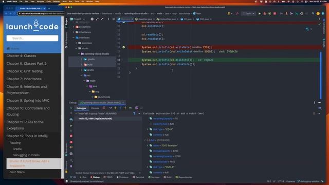
Task: Open the Terminal tool window
Action: 138,177
